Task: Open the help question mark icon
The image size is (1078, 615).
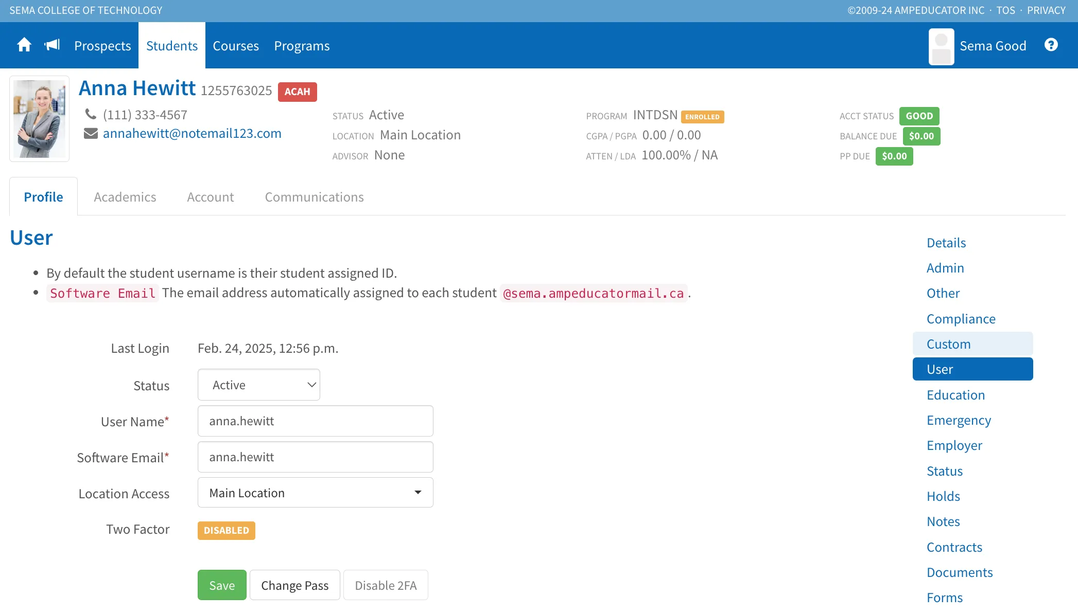Action: 1051,45
